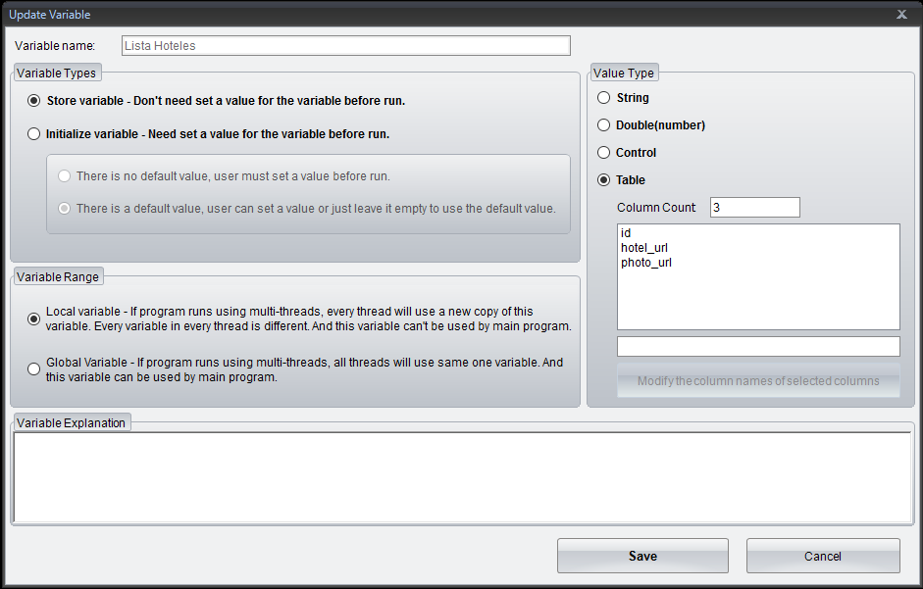Set value type to Double(number)
The width and height of the screenshot is (923, 589).
pyautogui.click(x=604, y=125)
